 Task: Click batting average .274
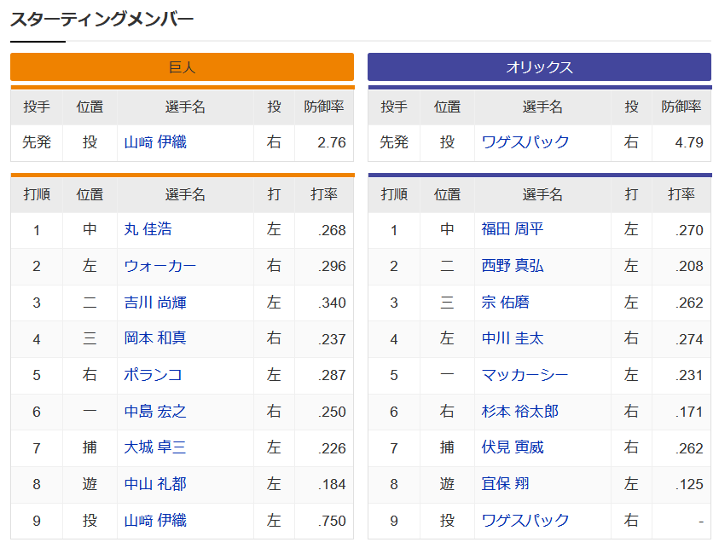689,339
